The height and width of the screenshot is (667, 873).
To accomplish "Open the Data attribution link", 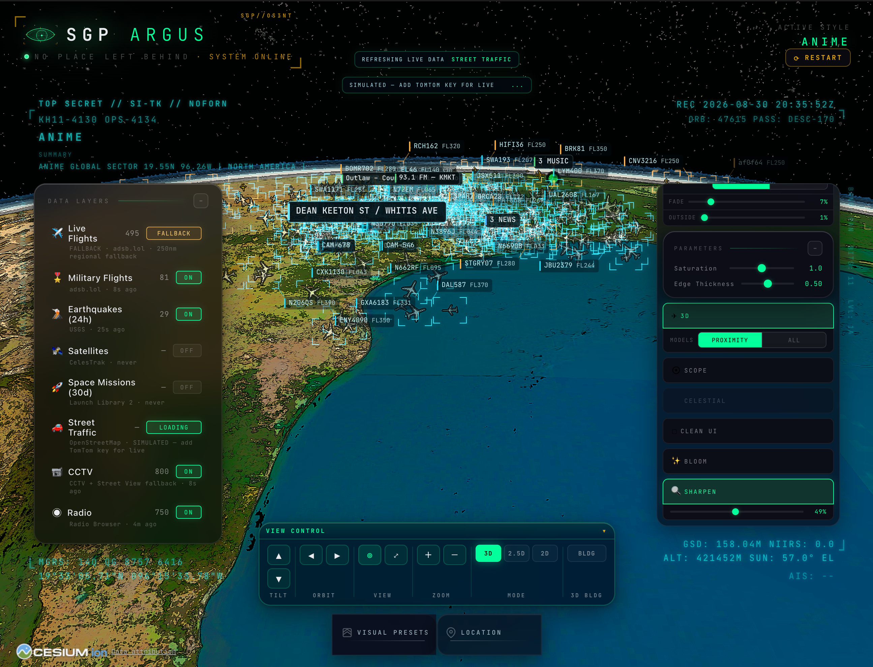I will click(143, 652).
